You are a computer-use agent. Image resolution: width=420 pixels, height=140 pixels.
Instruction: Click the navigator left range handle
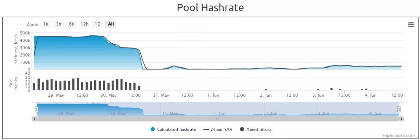37,109
